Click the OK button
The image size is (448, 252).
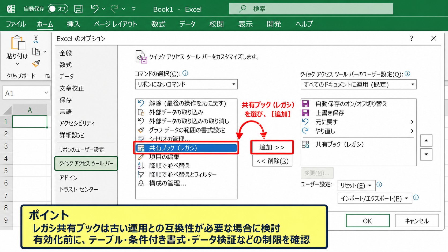point(368,221)
